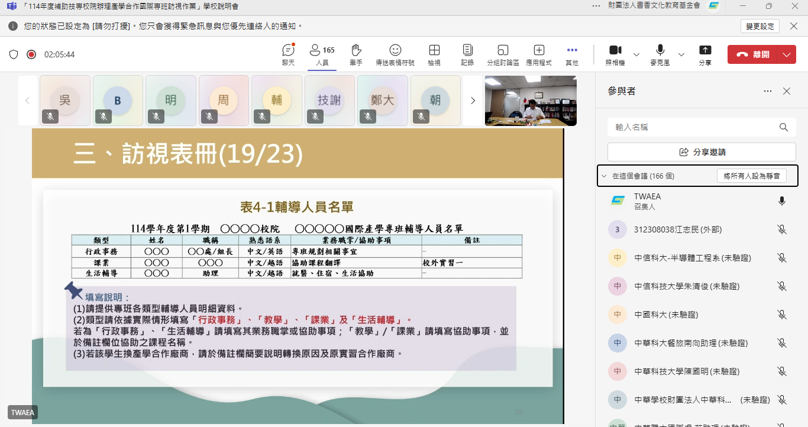Expand the camera device options arrow
Image resolution: width=808 pixels, height=427 pixels.
pos(636,54)
